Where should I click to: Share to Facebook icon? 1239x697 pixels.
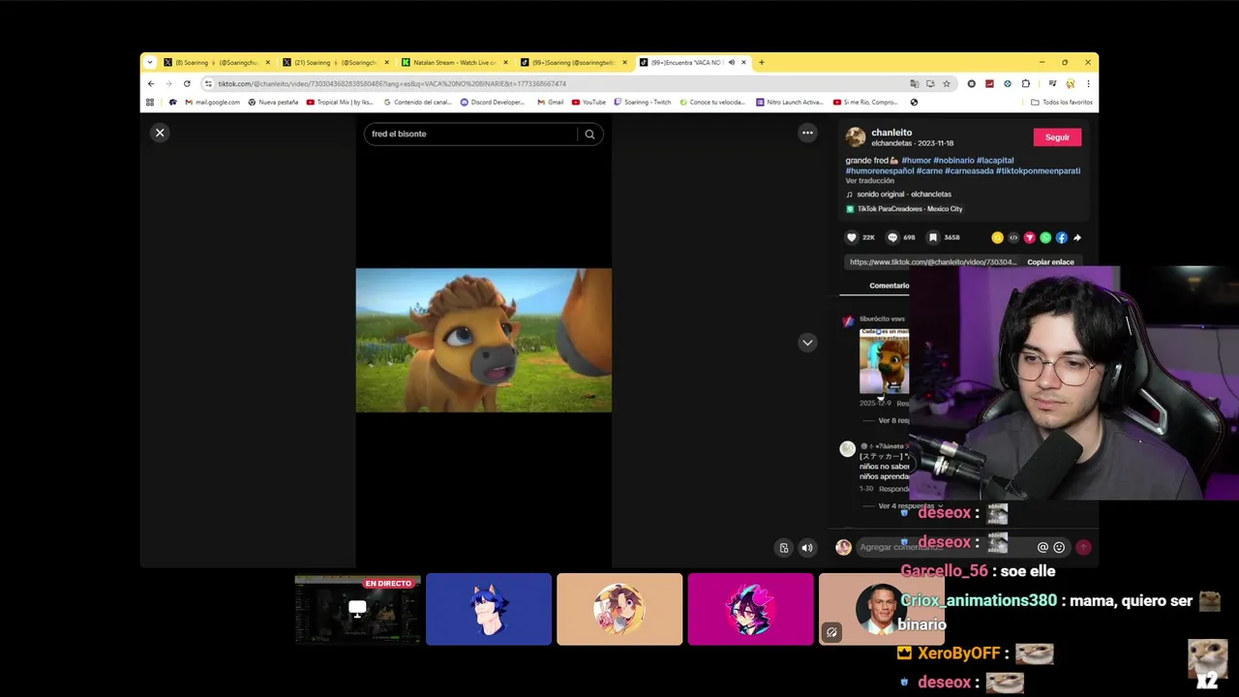1061,237
